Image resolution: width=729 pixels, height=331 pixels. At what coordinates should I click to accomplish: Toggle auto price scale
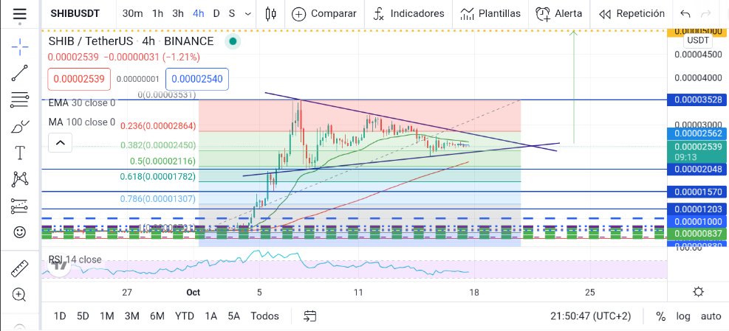[711, 316]
